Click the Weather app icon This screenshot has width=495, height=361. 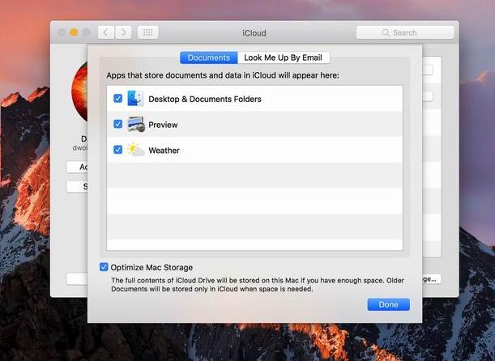pos(136,150)
